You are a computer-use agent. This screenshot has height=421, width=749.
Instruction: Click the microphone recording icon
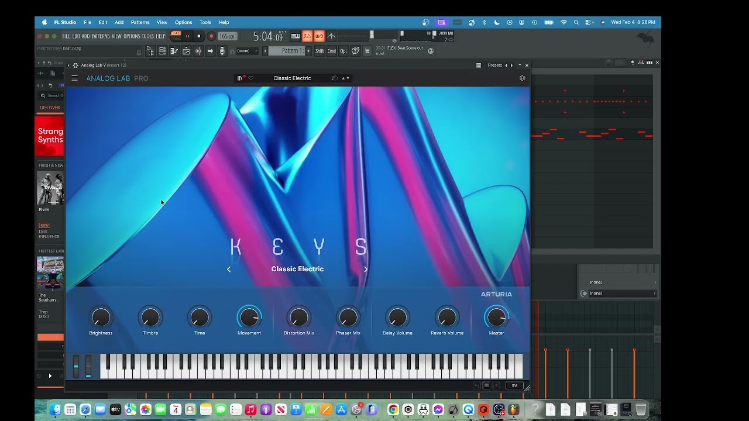pos(222,51)
